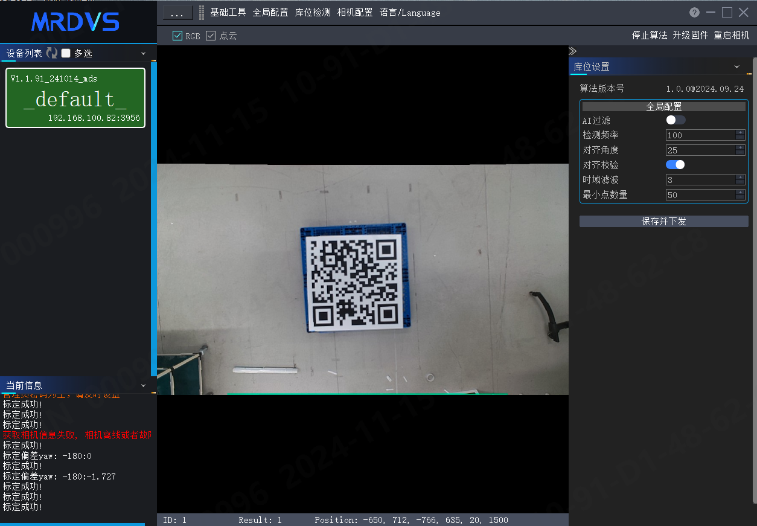The image size is (757, 526).
Task: Click the algorithm version value 1.0.0@2024.09.24
Action: coord(705,88)
